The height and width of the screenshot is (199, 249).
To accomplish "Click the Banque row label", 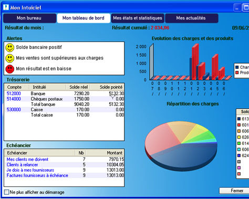I will 38,93.
